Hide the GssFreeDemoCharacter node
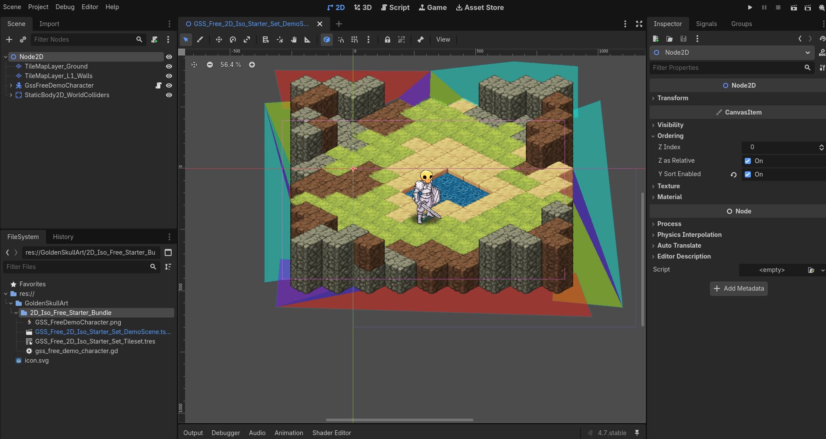This screenshot has height=439, width=826. (x=169, y=85)
